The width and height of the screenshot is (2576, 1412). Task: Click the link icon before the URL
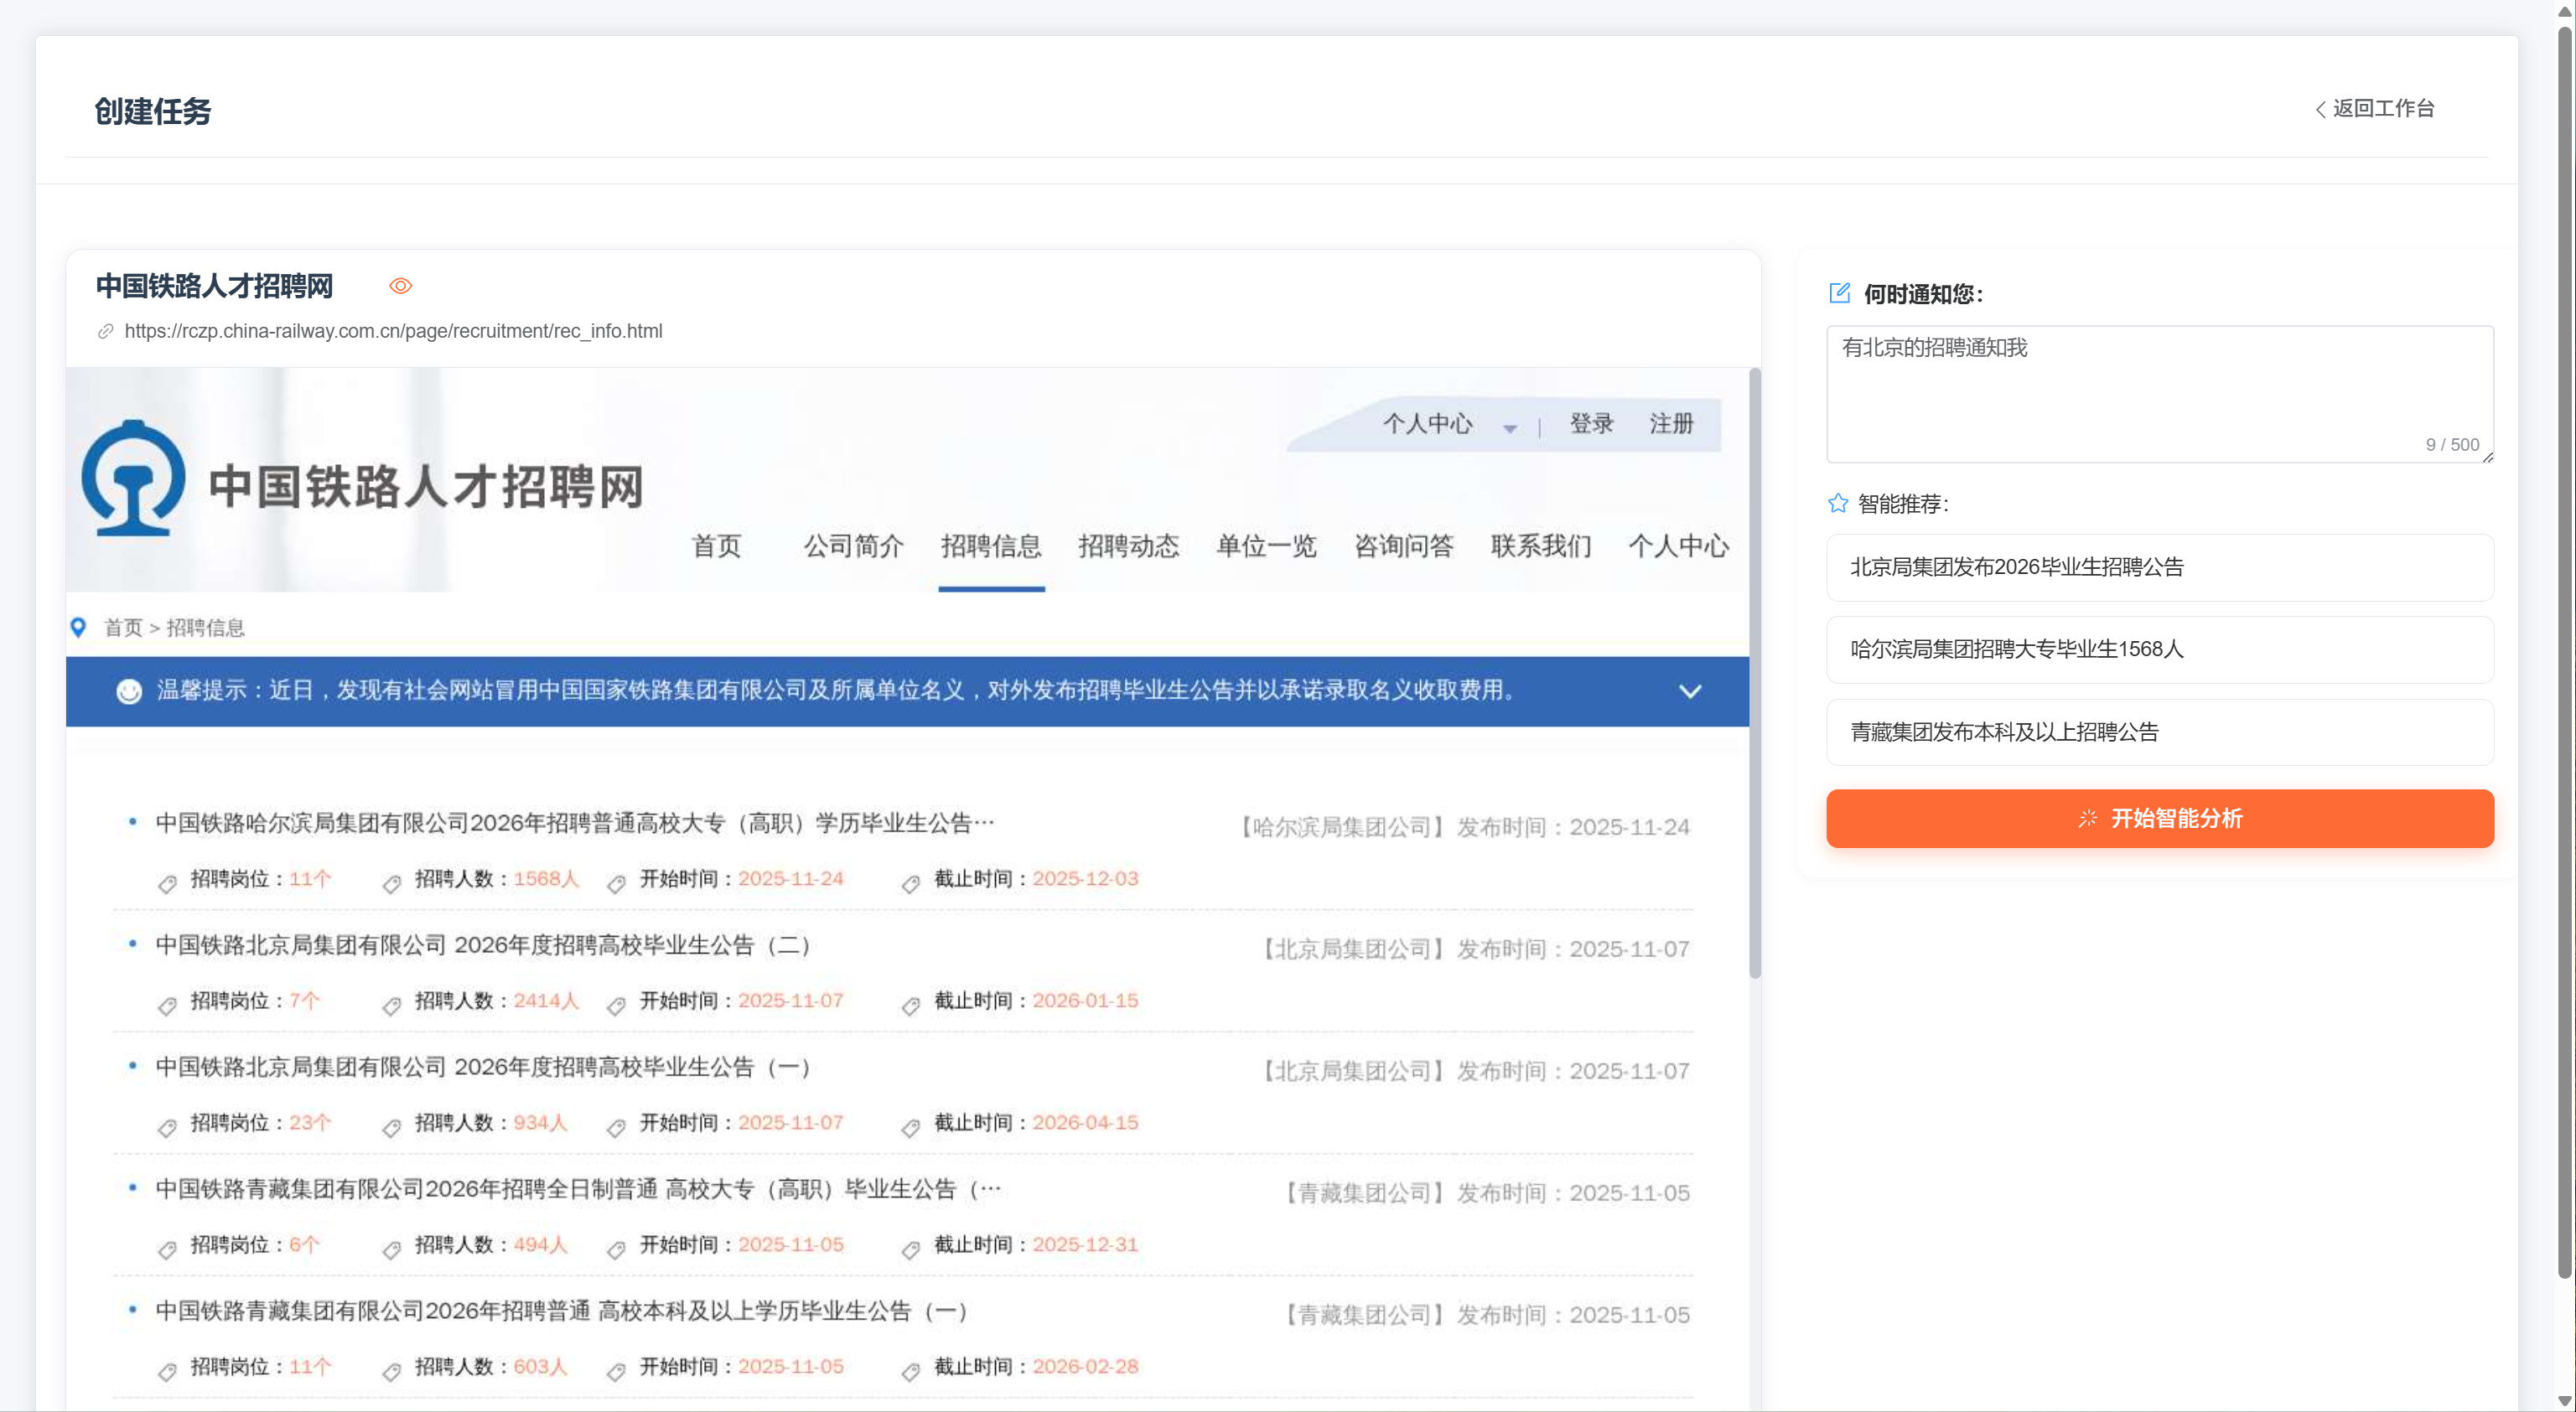point(105,331)
